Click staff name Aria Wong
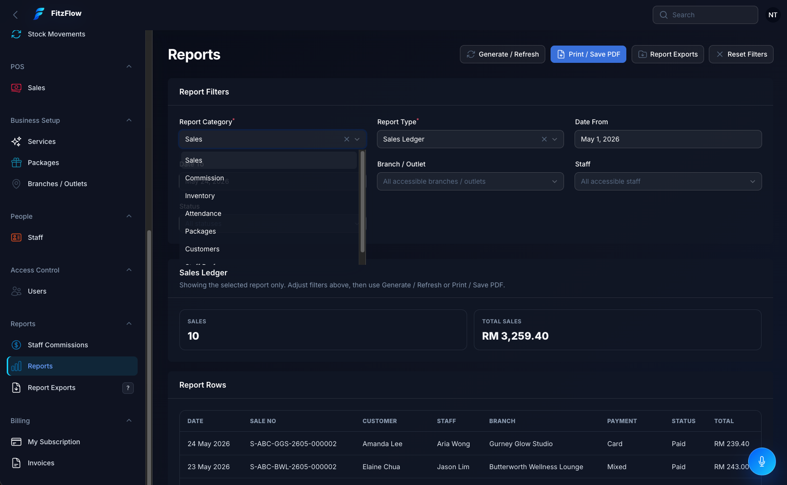787x485 pixels. (453, 444)
